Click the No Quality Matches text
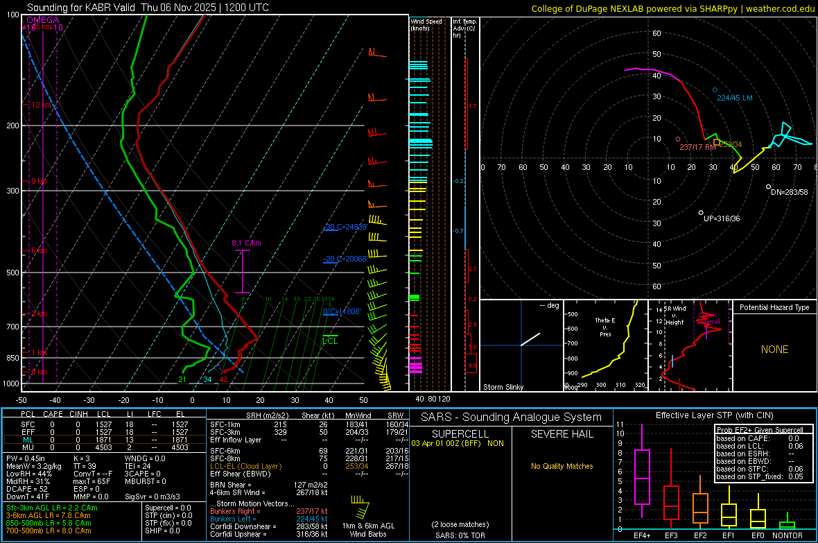Image resolution: width=818 pixels, height=543 pixels. (x=562, y=466)
